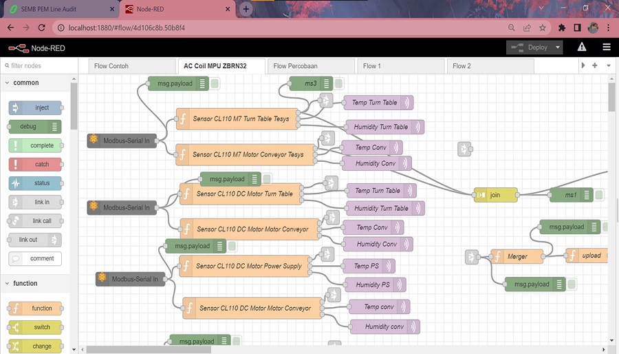This screenshot has height=354, width=619.
Task: Add a new flow tab
Action: click(594, 65)
